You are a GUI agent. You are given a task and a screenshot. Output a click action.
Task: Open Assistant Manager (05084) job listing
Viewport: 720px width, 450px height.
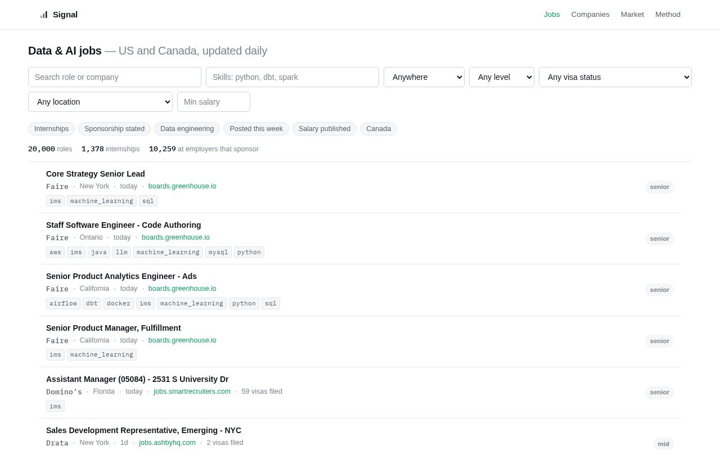tap(137, 379)
